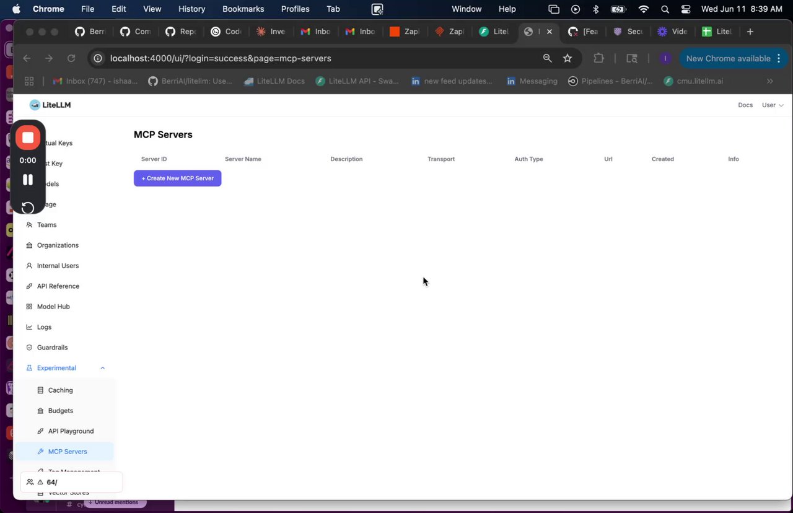Go back to the previous page
Viewport: 793px width, 513px height.
(x=27, y=58)
